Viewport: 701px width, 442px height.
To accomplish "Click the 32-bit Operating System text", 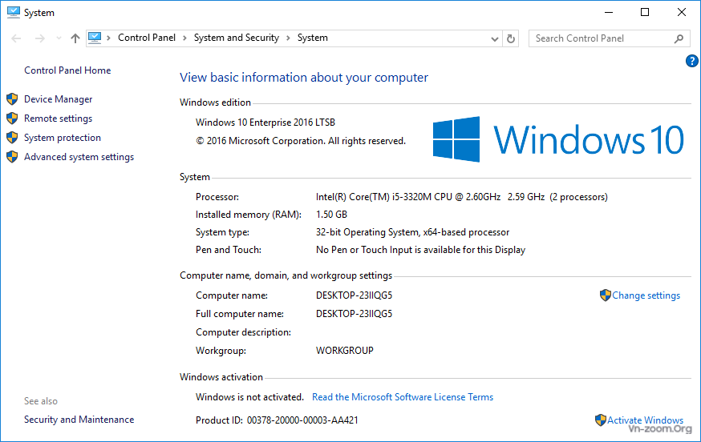I will (412, 232).
